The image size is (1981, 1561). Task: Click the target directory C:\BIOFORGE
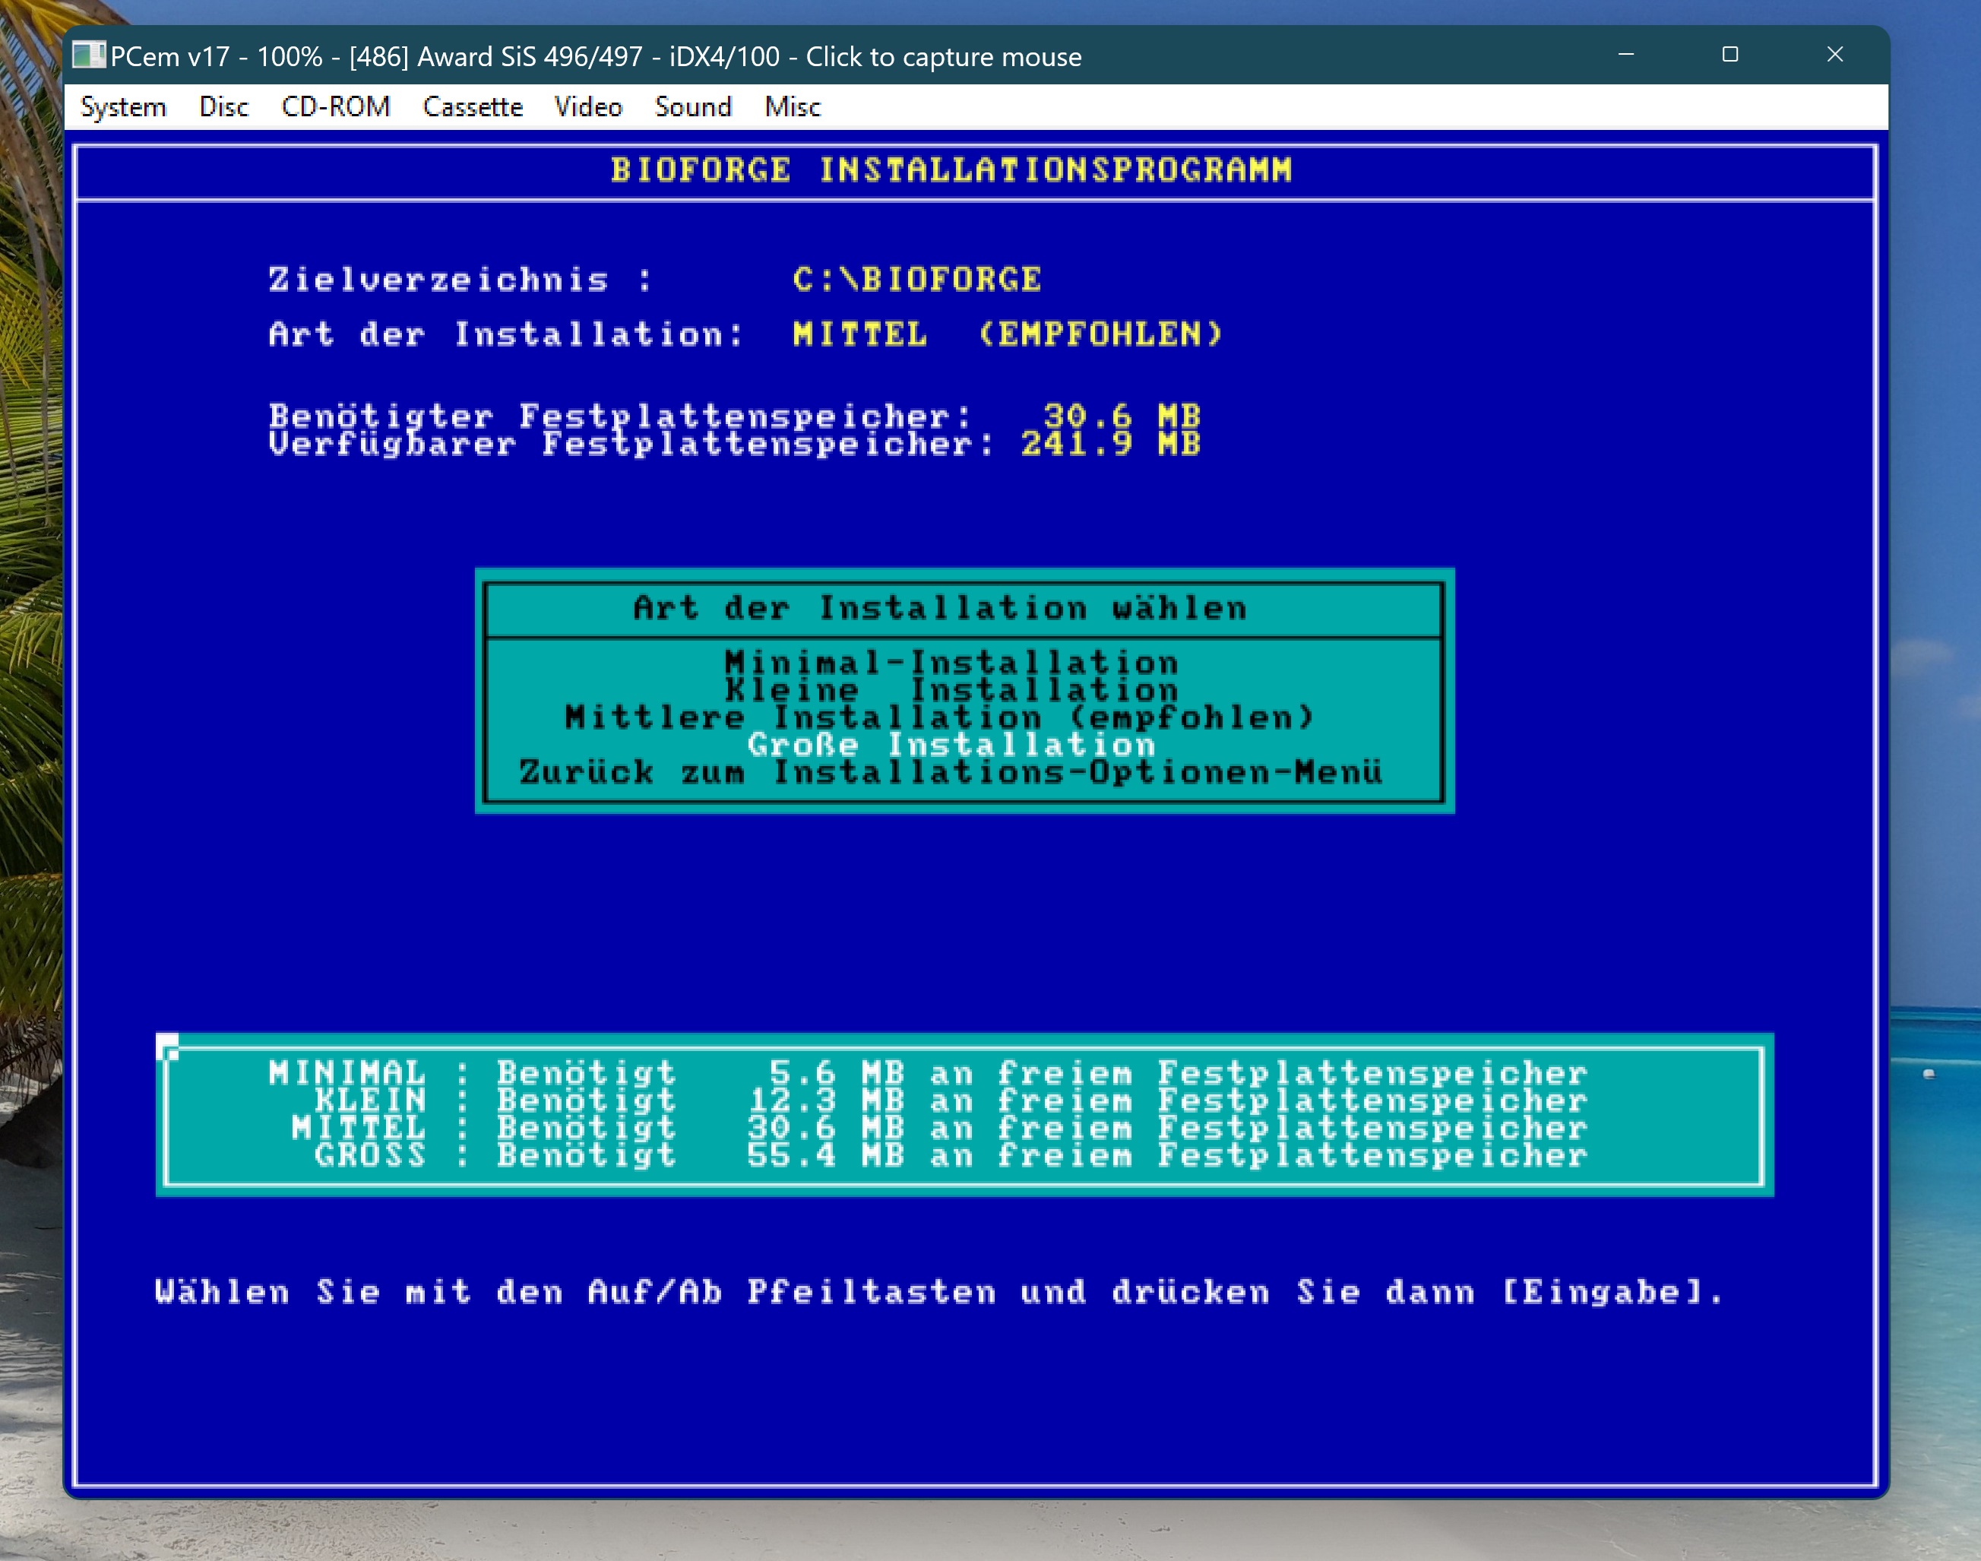coord(917,279)
